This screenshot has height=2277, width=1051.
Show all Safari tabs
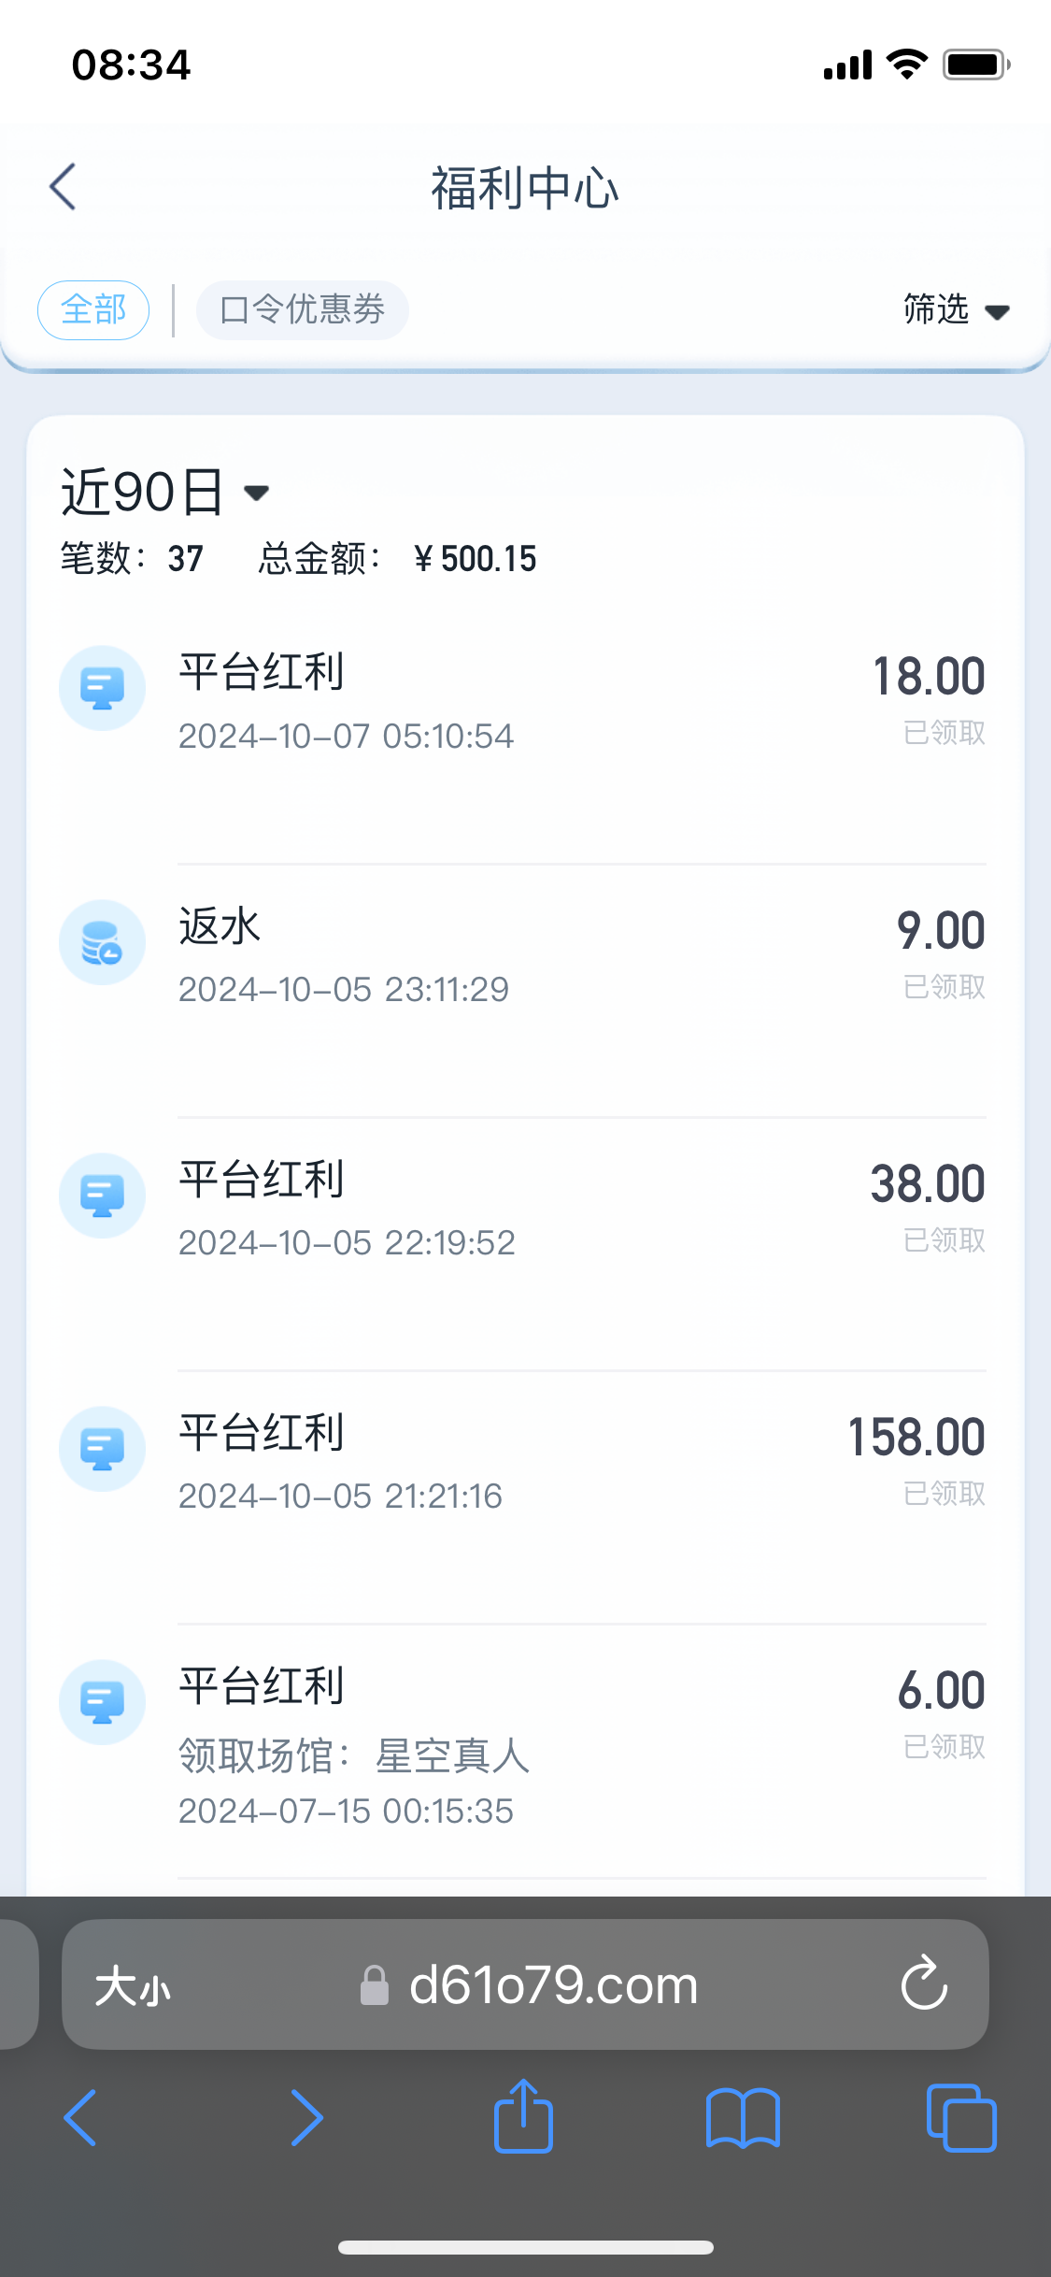pyautogui.click(x=961, y=2117)
